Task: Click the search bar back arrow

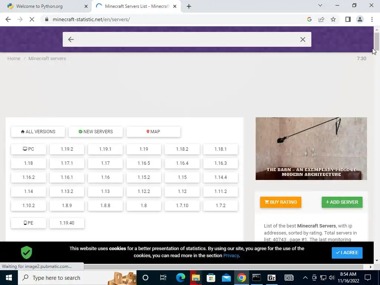Action: click(x=71, y=39)
